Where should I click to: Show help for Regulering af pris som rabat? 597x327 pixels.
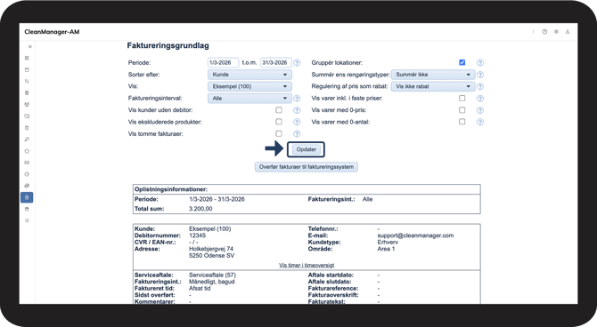pos(480,86)
